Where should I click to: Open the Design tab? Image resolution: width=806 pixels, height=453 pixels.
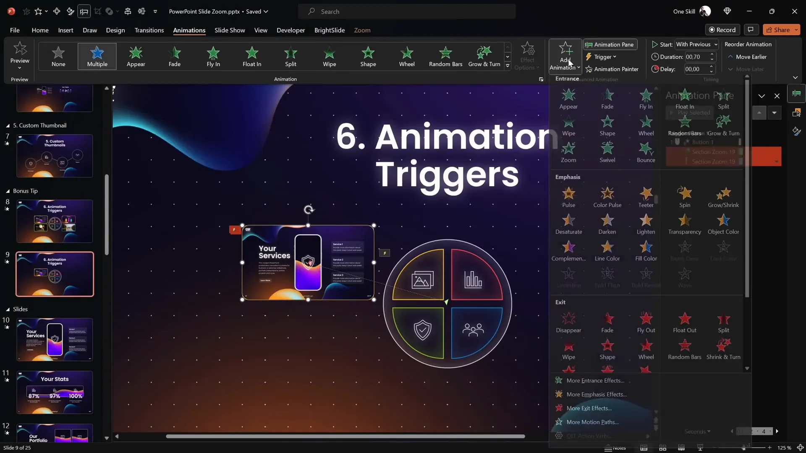click(115, 30)
